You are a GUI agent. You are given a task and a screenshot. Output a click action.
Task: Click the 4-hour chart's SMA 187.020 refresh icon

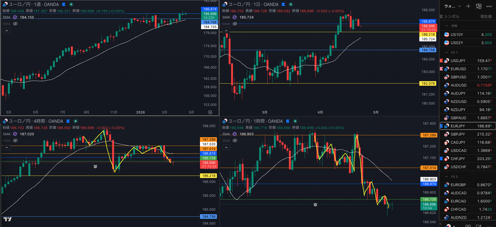tap(15, 134)
